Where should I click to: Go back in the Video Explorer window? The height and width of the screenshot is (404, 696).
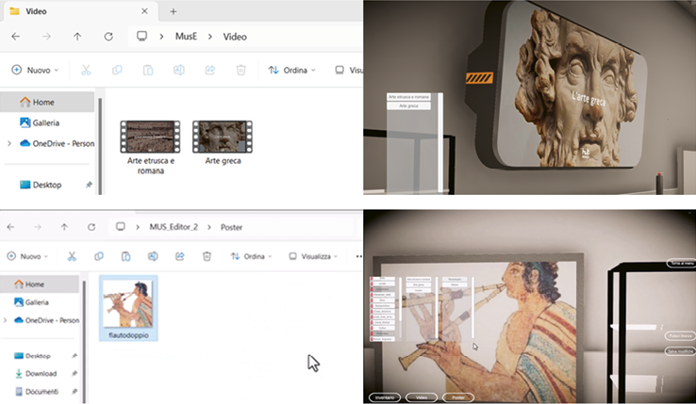pyautogui.click(x=15, y=37)
